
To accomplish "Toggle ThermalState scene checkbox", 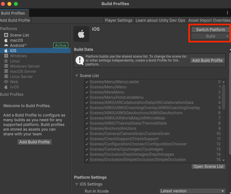I will coord(87,123).
